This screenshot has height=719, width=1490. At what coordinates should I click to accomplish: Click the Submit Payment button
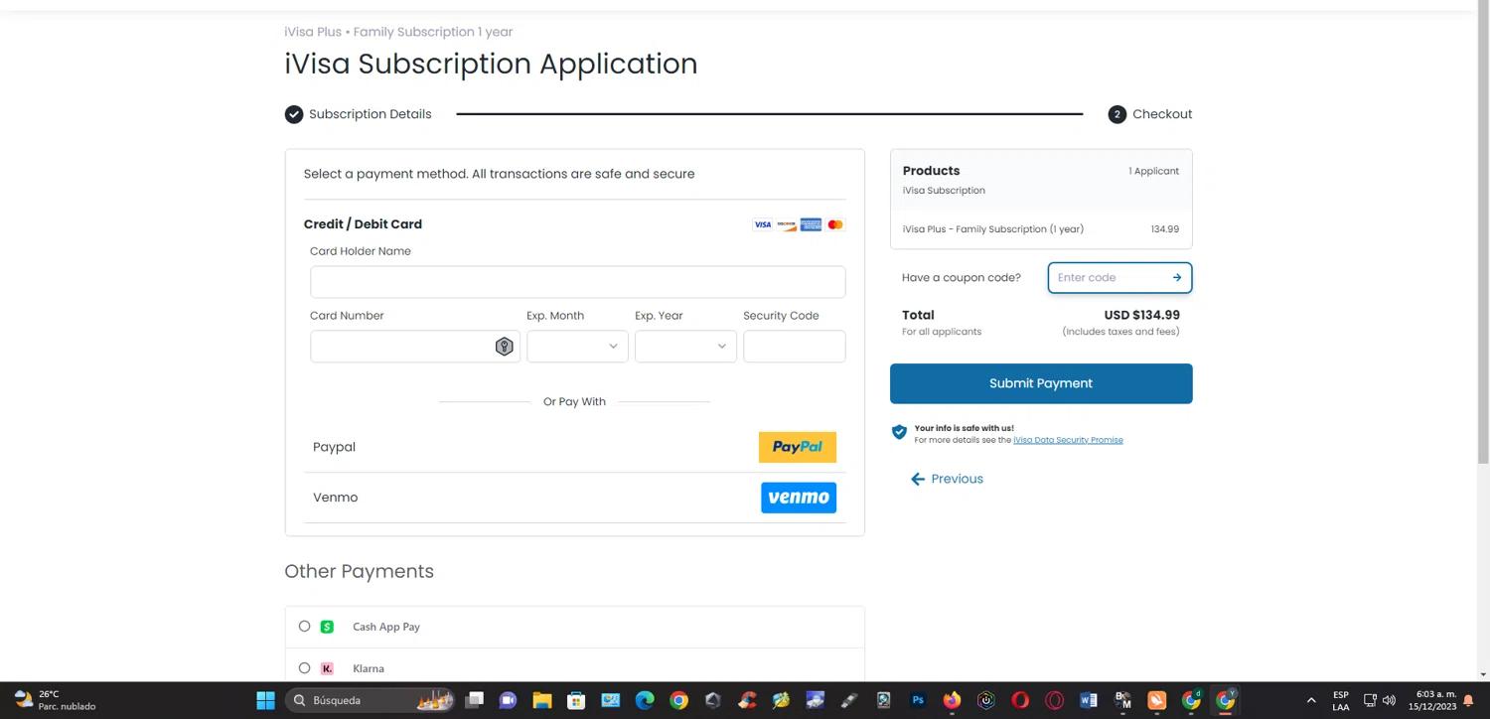coord(1041,383)
